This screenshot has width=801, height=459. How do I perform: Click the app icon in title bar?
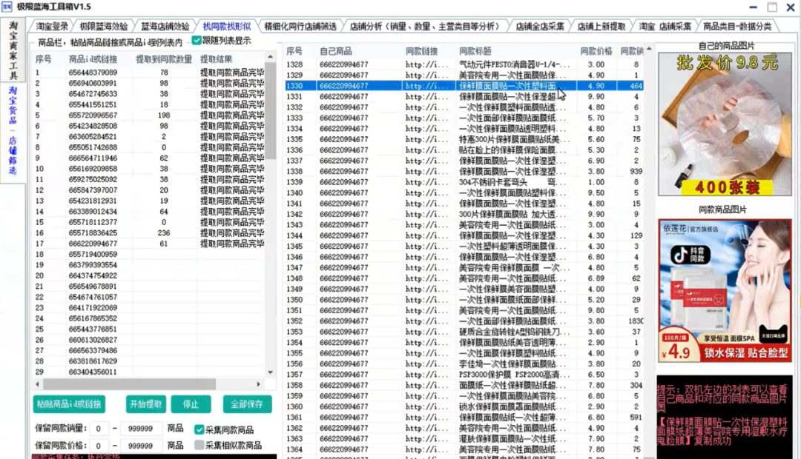(x=7, y=7)
